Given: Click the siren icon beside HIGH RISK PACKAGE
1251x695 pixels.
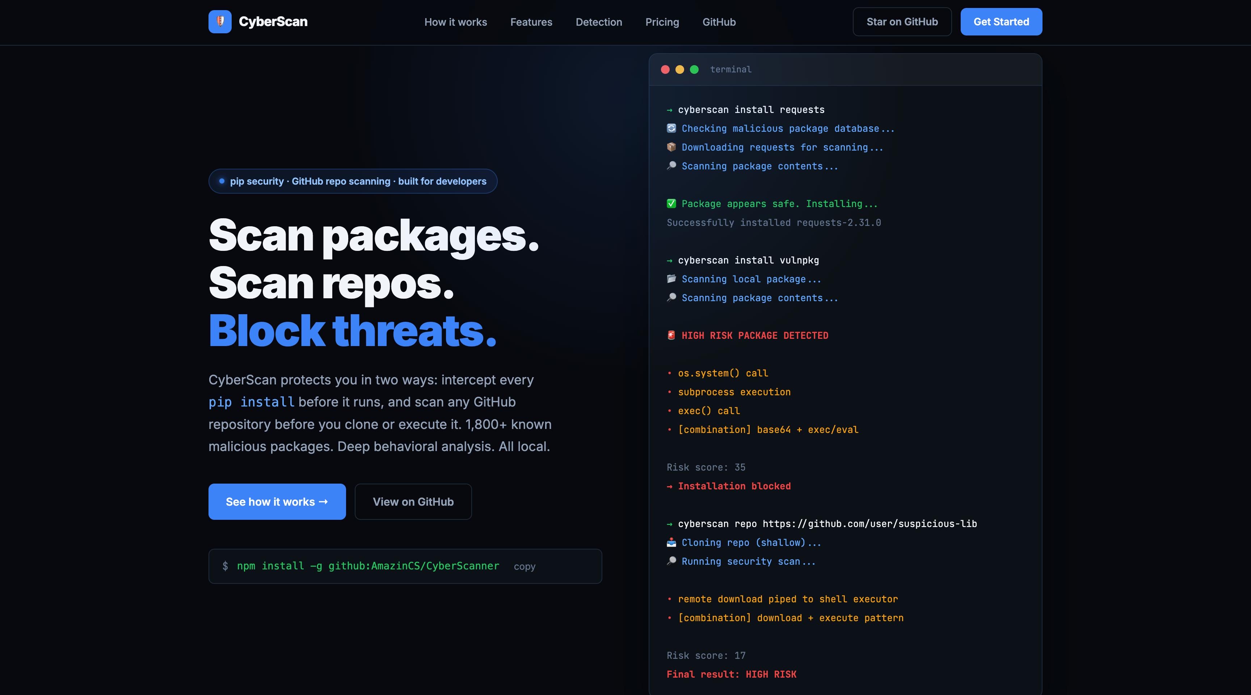Looking at the screenshot, I should click(671, 335).
